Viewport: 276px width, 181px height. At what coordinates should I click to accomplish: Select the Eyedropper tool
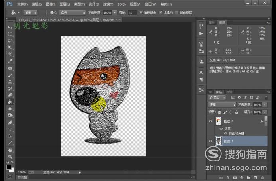tap(10, 61)
